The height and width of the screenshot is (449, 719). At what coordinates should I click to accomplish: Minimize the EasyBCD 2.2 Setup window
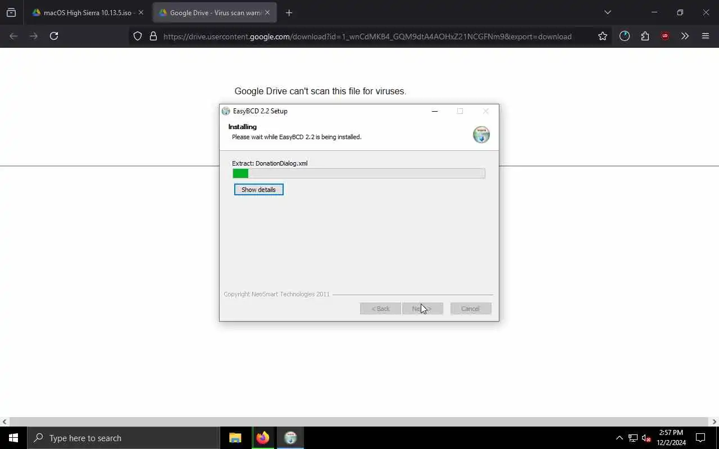[434, 111]
